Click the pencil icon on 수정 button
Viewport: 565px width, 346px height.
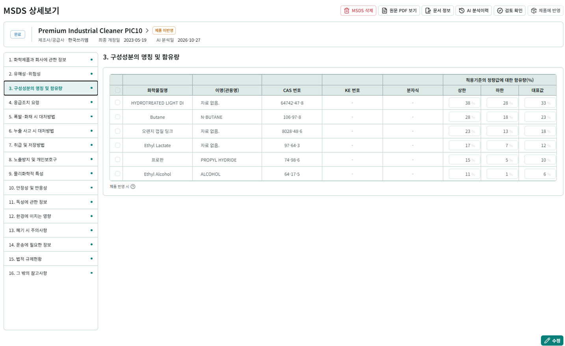pos(547,341)
